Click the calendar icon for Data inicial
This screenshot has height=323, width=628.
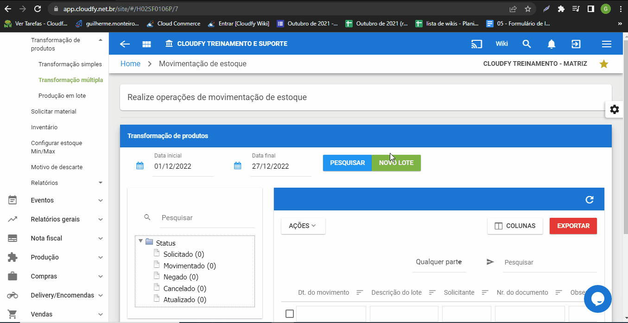[x=140, y=165]
